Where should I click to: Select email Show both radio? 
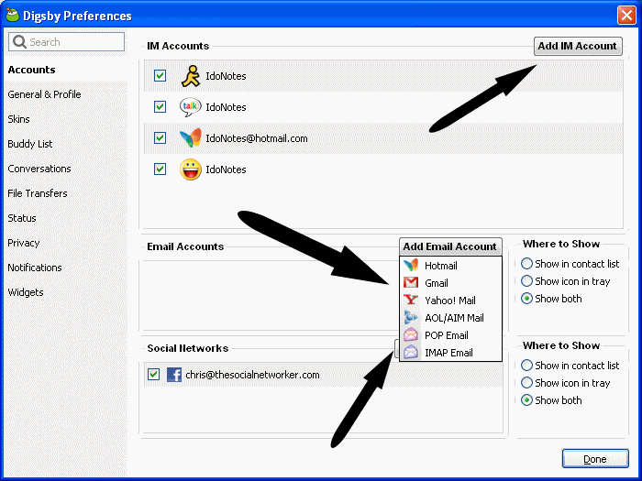click(526, 299)
